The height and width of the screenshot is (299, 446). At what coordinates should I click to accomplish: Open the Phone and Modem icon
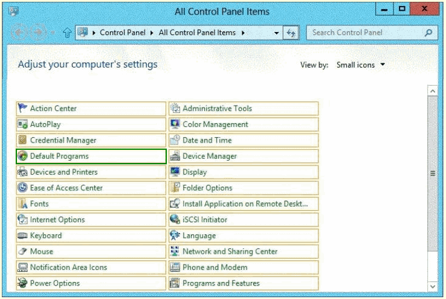175,268
